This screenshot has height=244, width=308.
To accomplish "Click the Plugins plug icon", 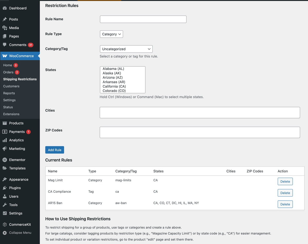I will 5,188.
